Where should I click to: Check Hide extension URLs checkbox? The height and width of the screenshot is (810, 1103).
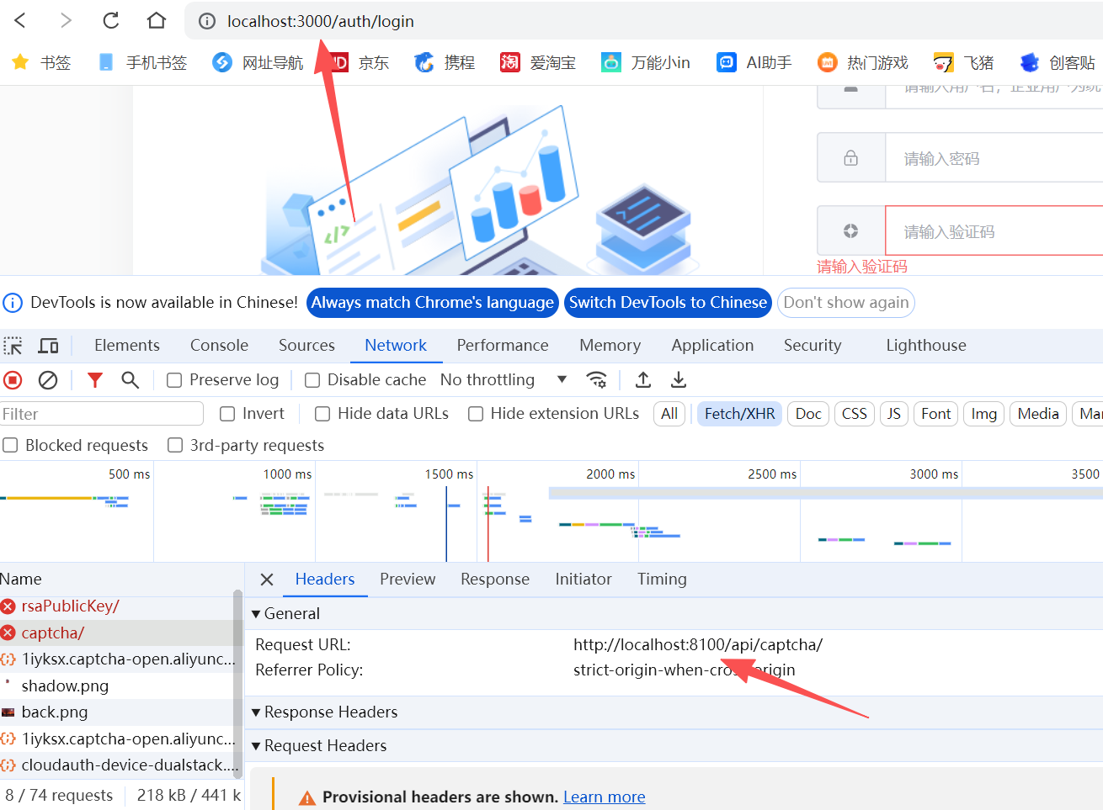click(476, 414)
